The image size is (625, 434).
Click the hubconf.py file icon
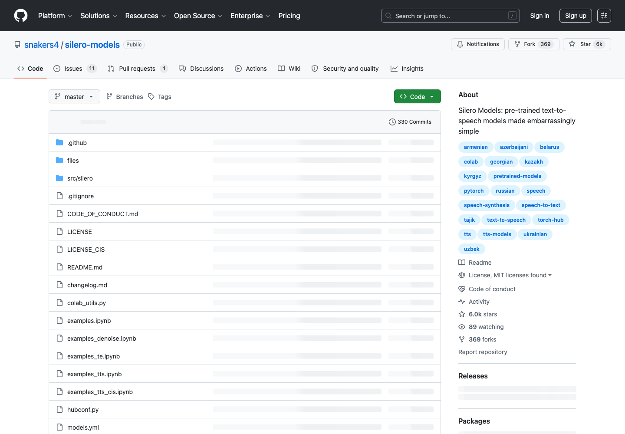pos(59,410)
